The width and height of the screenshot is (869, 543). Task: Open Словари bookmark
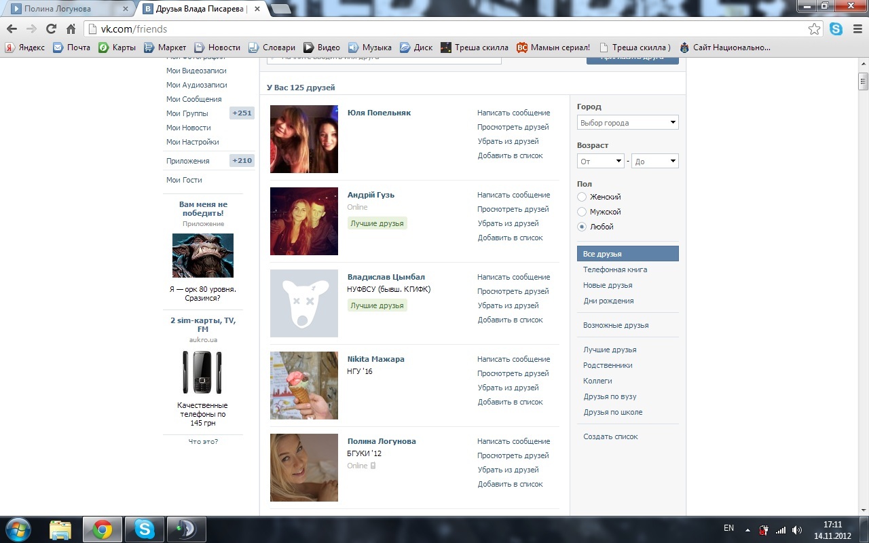pos(272,48)
